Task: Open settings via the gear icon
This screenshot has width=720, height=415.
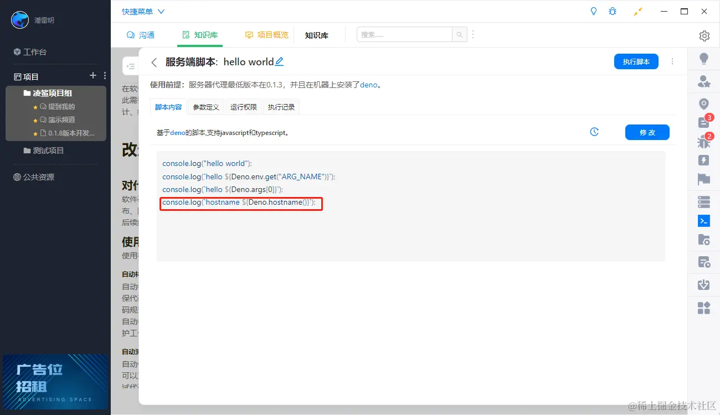Action: pyautogui.click(x=704, y=36)
